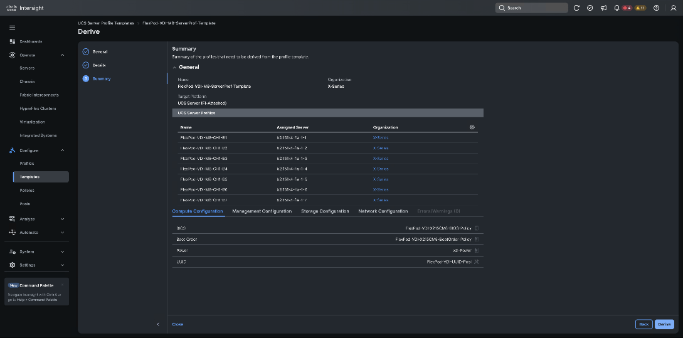683x338 pixels.
Task: Switch to Management Configuration tab
Action: pyautogui.click(x=262, y=211)
